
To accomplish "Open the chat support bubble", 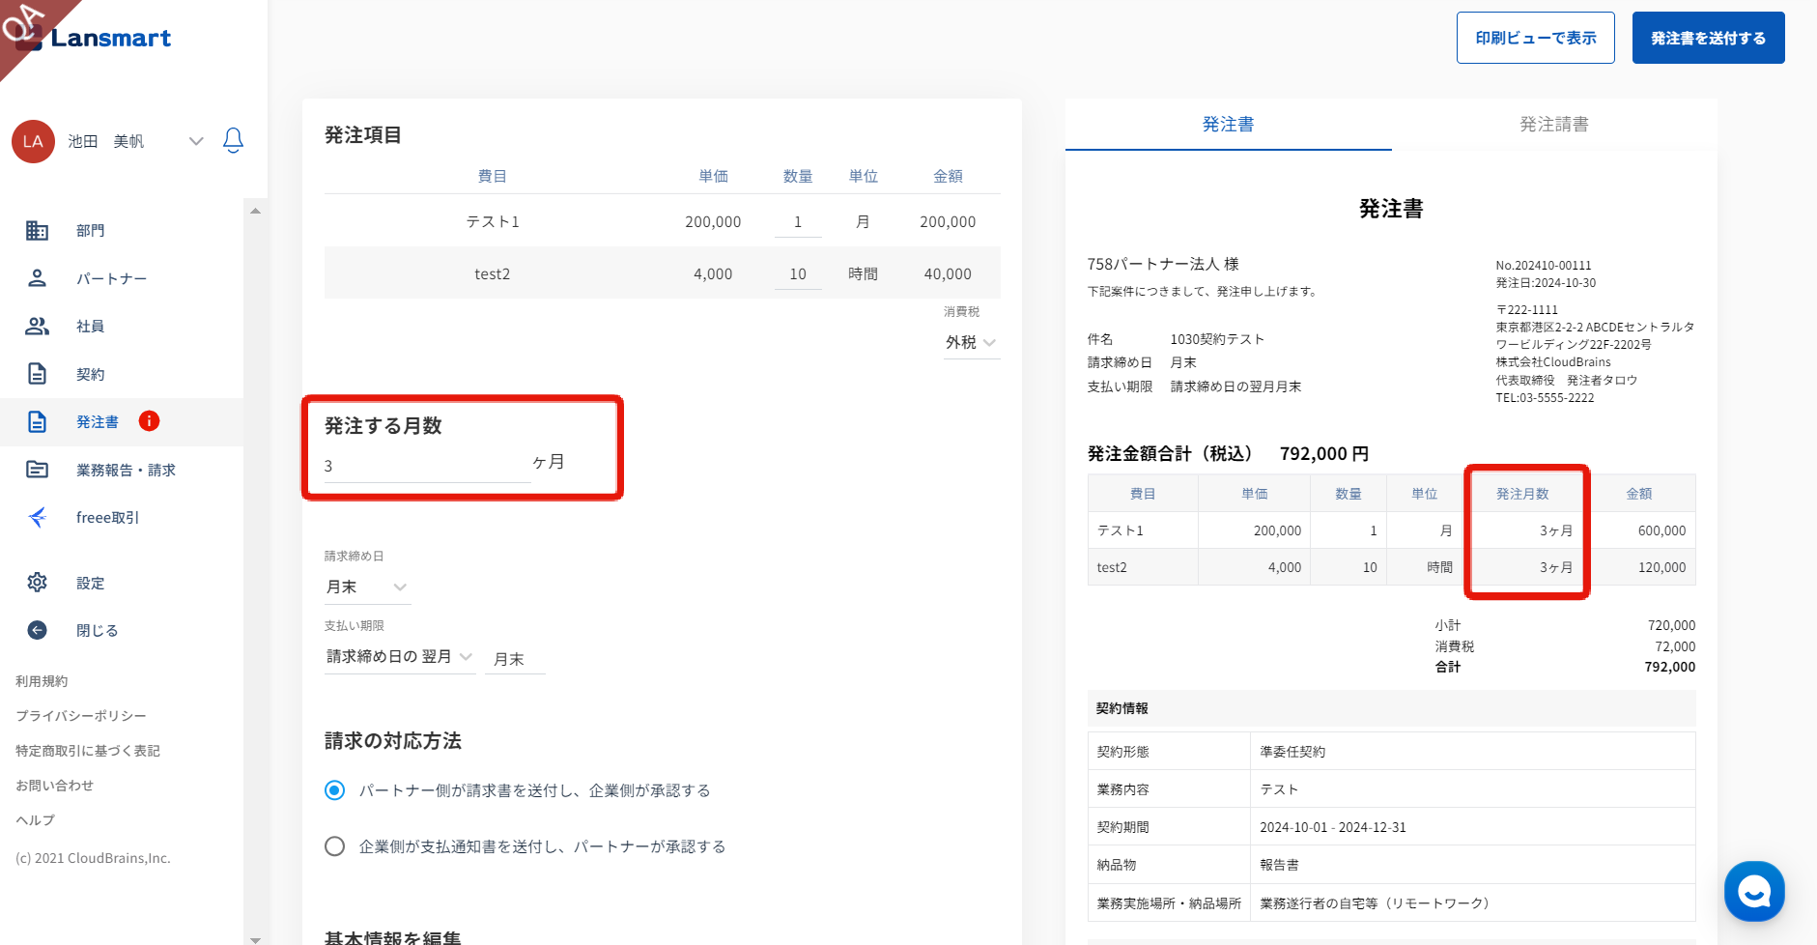I will (x=1753, y=891).
